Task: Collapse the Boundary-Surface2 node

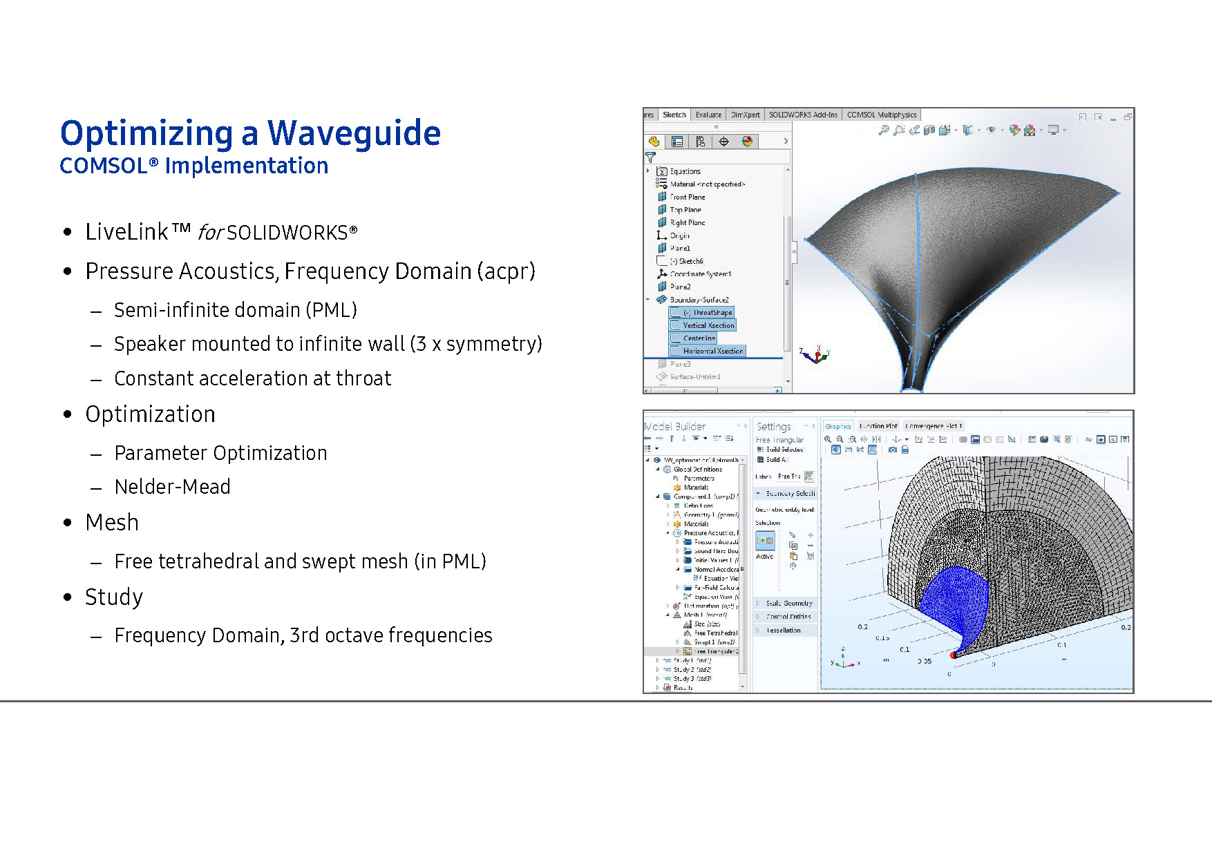Action: (x=648, y=300)
